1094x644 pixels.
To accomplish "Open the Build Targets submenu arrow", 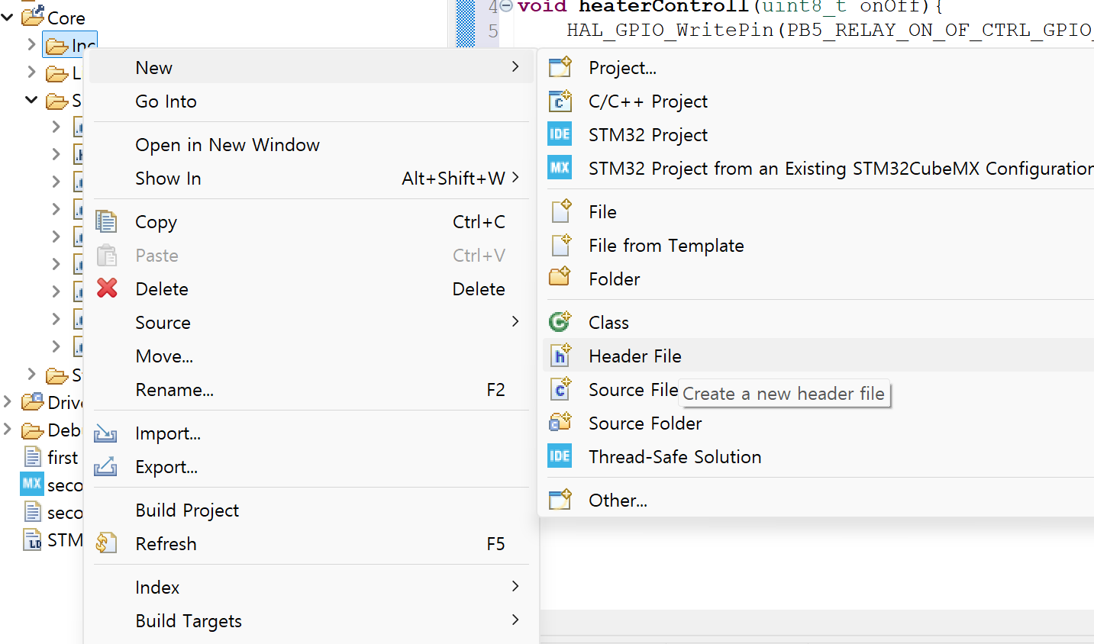I will 516,620.
